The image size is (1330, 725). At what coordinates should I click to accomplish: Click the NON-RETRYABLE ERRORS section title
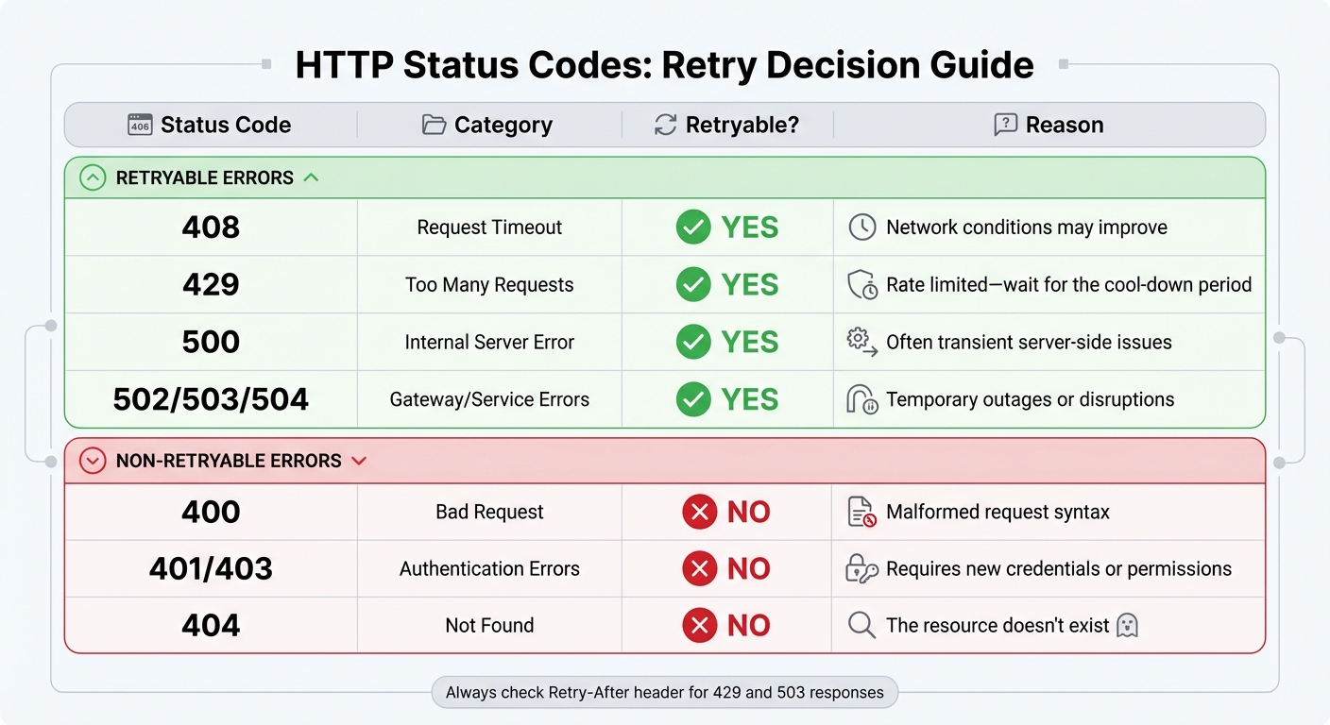tap(229, 461)
